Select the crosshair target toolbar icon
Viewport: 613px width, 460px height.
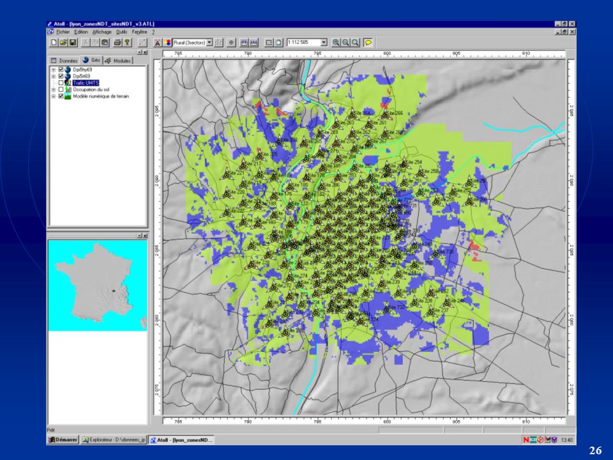pos(231,42)
